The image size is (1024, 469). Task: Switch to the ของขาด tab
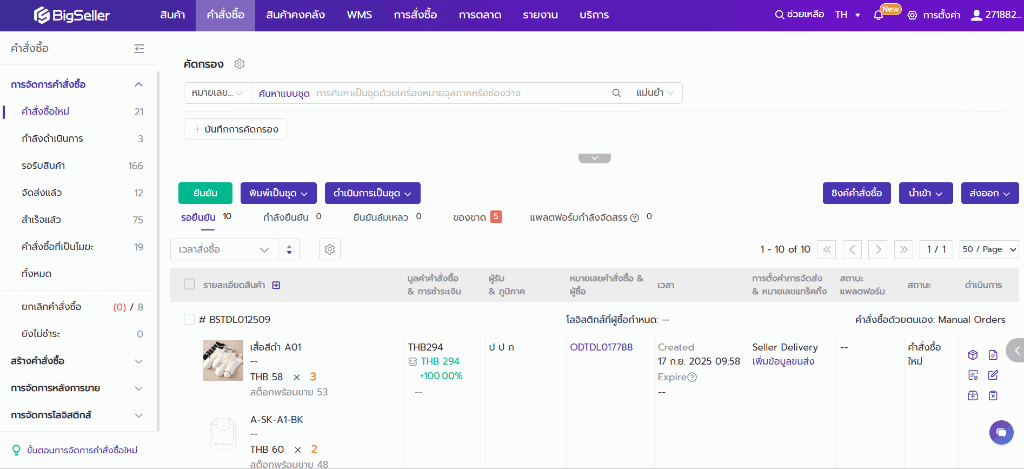click(x=469, y=217)
